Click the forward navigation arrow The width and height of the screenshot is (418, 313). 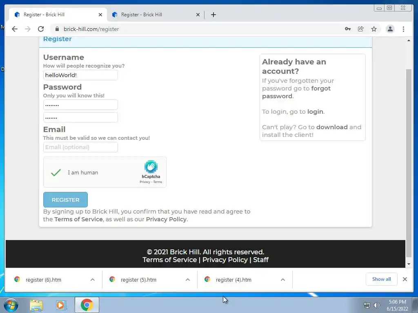(28, 29)
